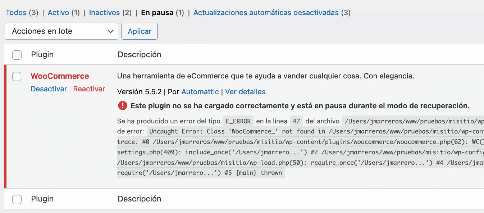Image resolution: width=484 pixels, height=213 pixels.
Task: Click the Descripción column header at top
Action: 140,55
